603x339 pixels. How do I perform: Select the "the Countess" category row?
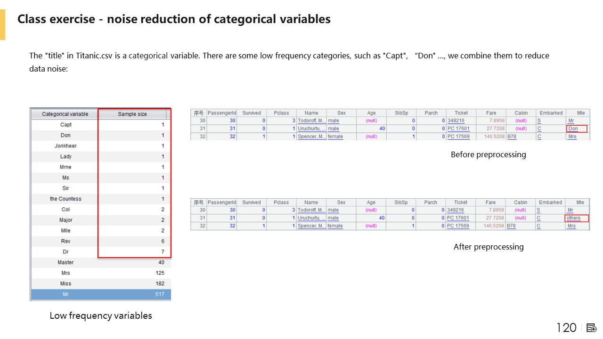click(x=101, y=199)
